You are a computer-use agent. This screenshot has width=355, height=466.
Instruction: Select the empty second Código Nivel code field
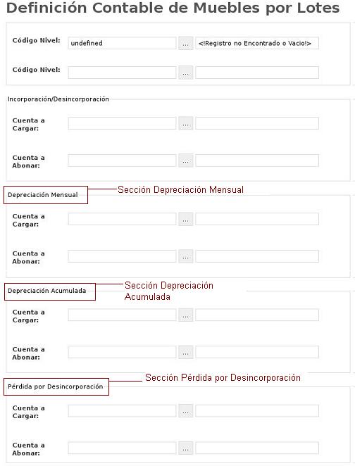click(x=122, y=73)
